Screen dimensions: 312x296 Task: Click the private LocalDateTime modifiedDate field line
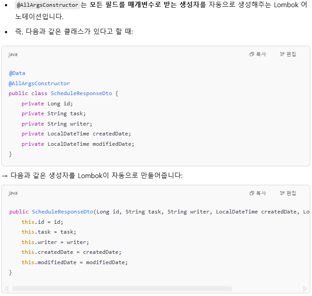click(x=78, y=144)
